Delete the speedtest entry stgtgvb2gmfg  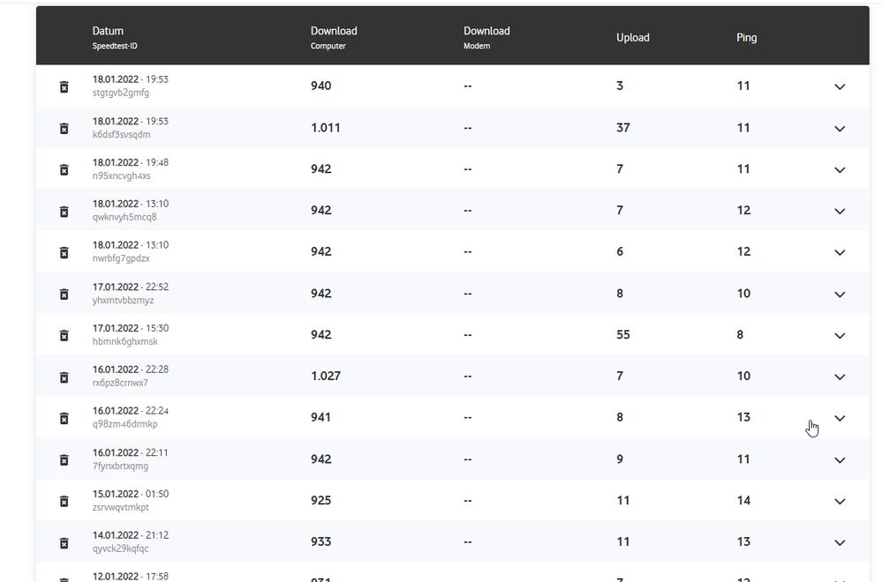pyautogui.click(x=64, y=86)
